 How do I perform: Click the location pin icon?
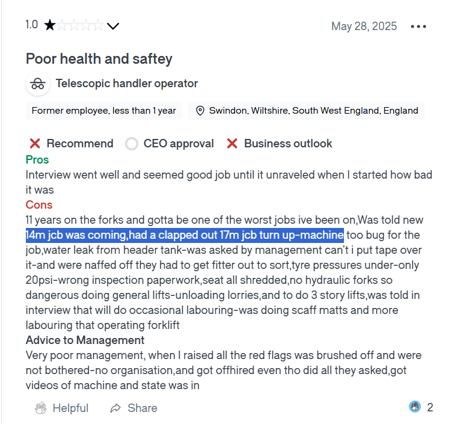point(200,111)
